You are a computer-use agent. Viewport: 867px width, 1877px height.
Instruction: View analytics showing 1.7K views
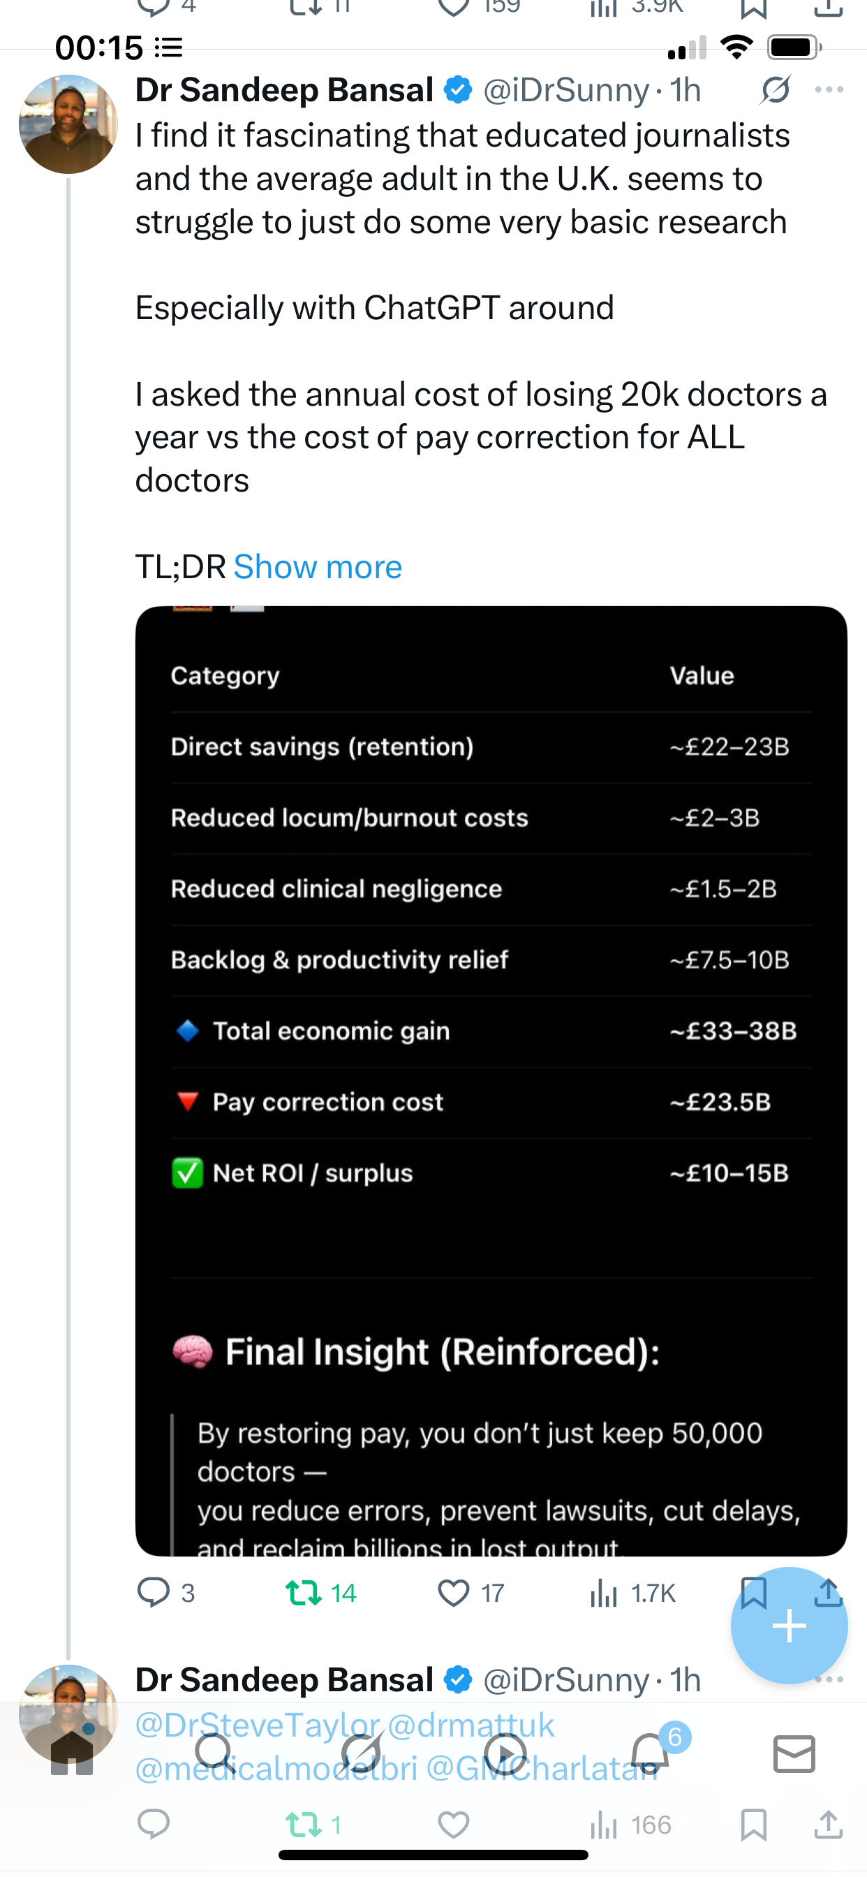coord(632,1593)
